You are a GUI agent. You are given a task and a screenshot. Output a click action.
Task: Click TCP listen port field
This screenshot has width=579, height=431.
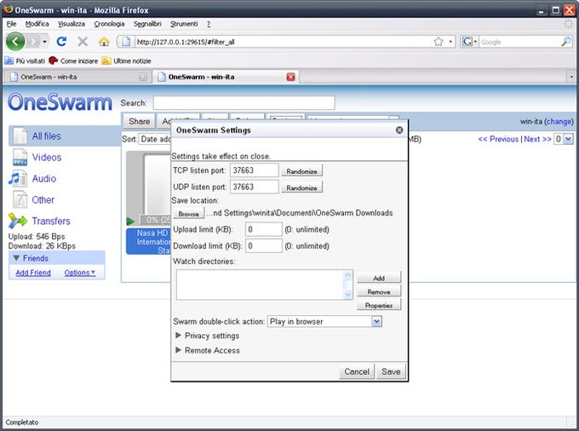[255, 170]
